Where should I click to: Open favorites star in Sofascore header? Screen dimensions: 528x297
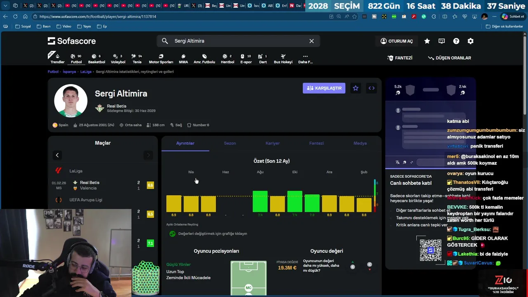pyautogui.click(x=427, y=41)
